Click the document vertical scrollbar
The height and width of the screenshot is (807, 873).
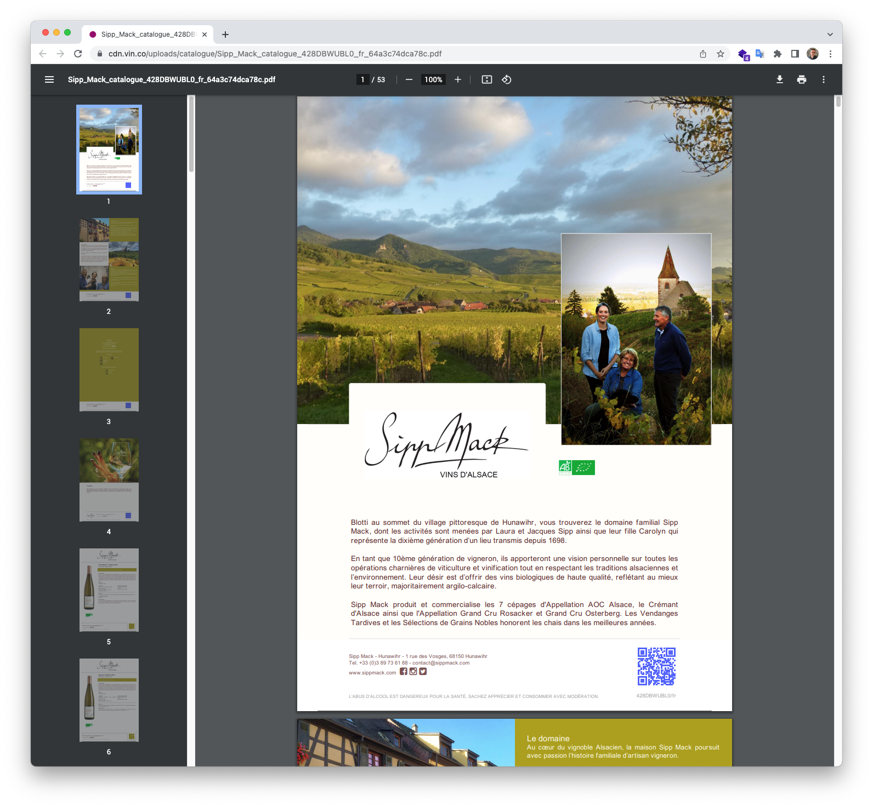pos(838,101)
